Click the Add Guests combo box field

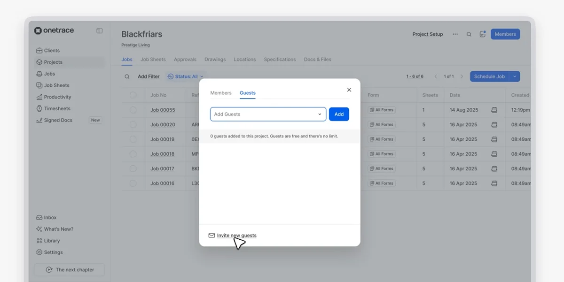pyautogui.click(x=268, y=114)
